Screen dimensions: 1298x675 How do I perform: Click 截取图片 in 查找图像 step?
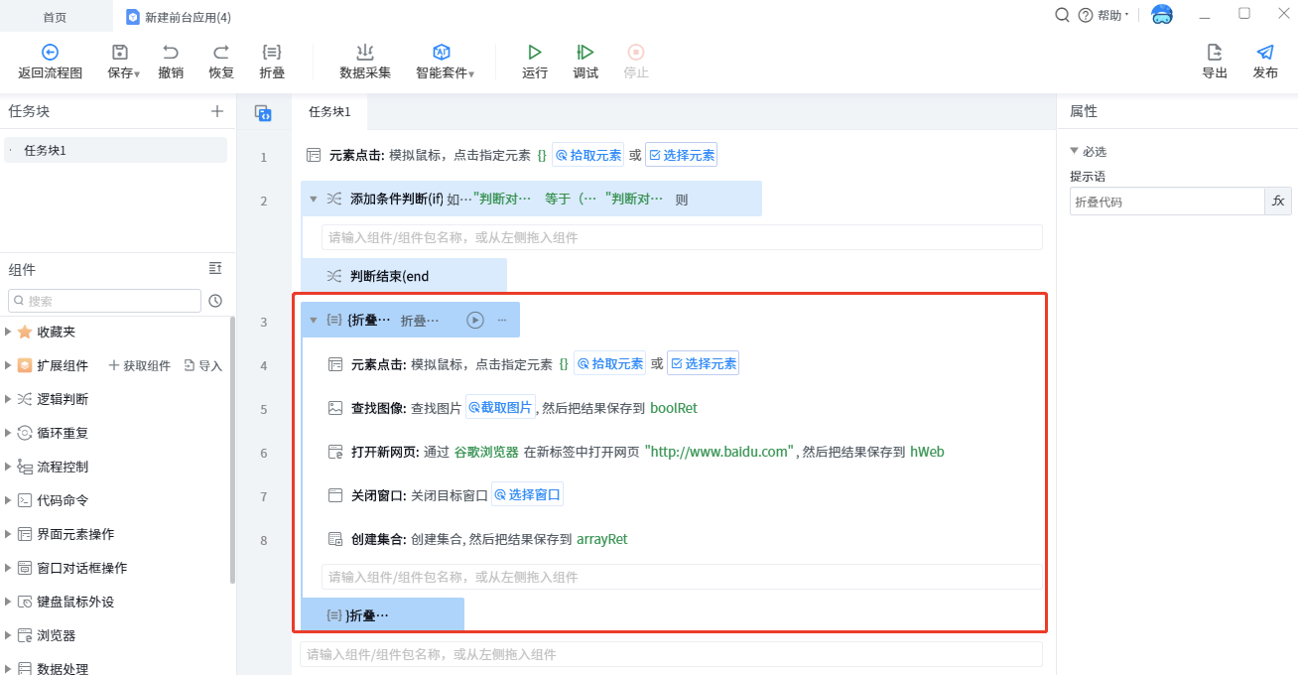click(501, 408)
